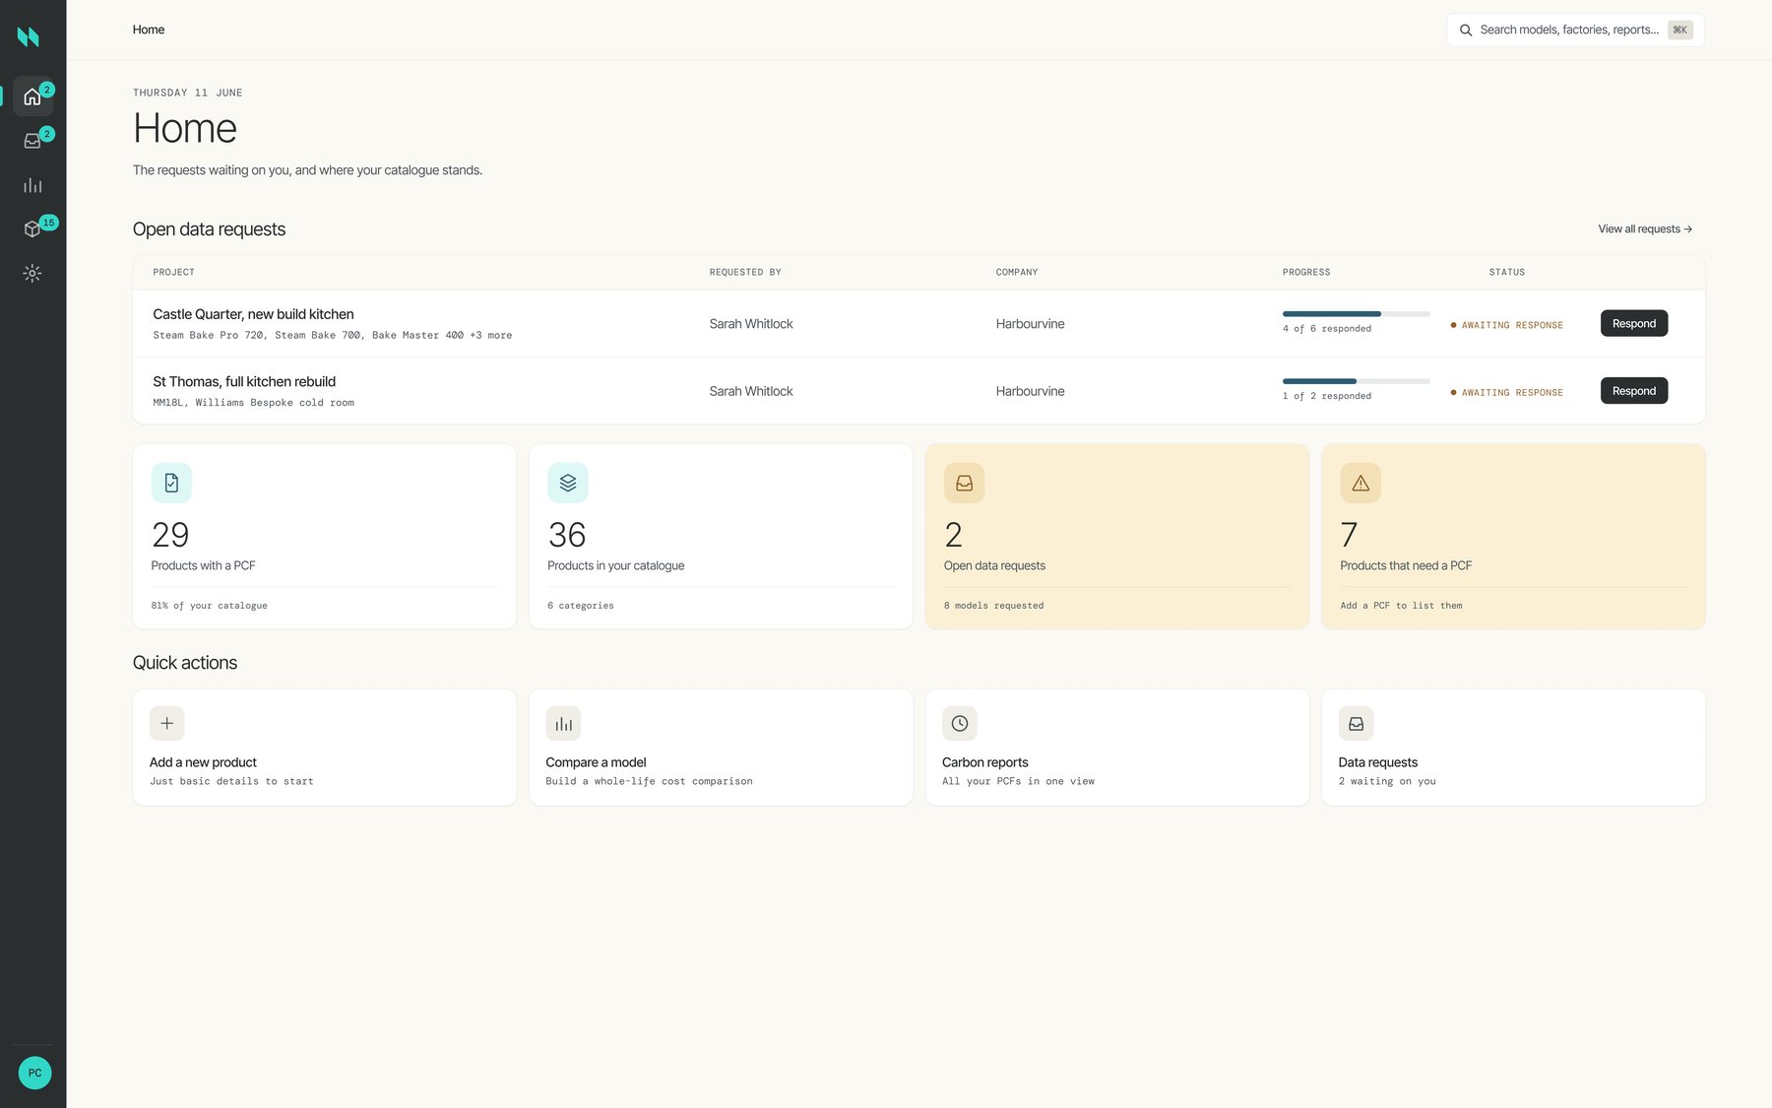Image resolution: width=1772 pixels, height=1108 pixels.
Task: Click the 1 of 2 responded progress bar
Action: pyautogui.click(x=1356, y=381)
